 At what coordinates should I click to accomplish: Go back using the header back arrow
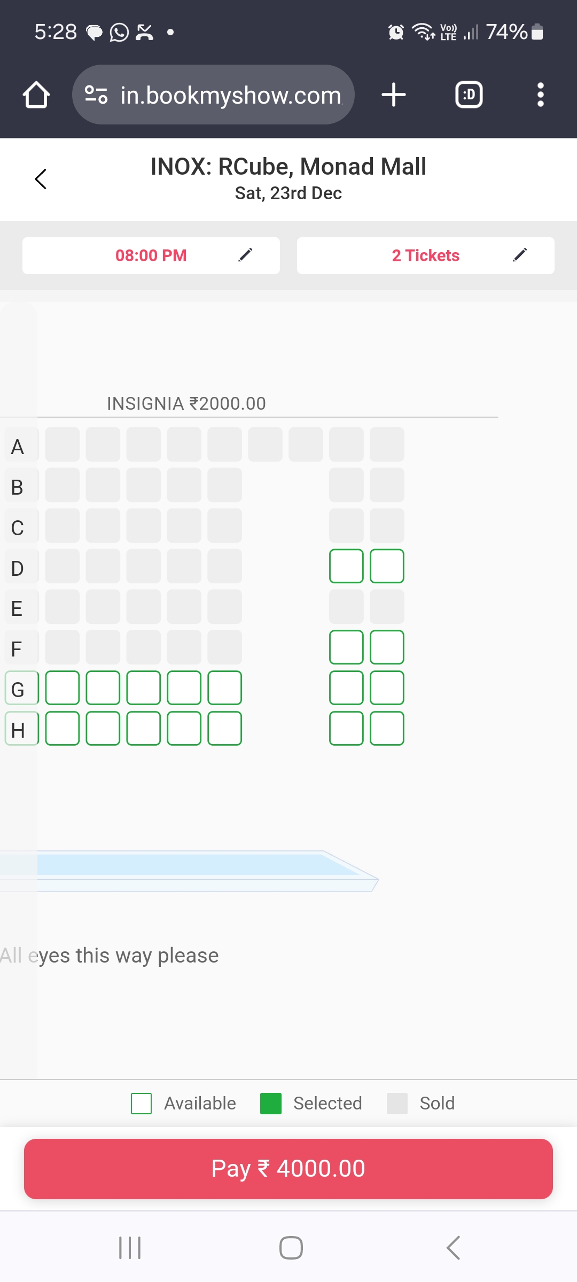[x=41, y=179]
